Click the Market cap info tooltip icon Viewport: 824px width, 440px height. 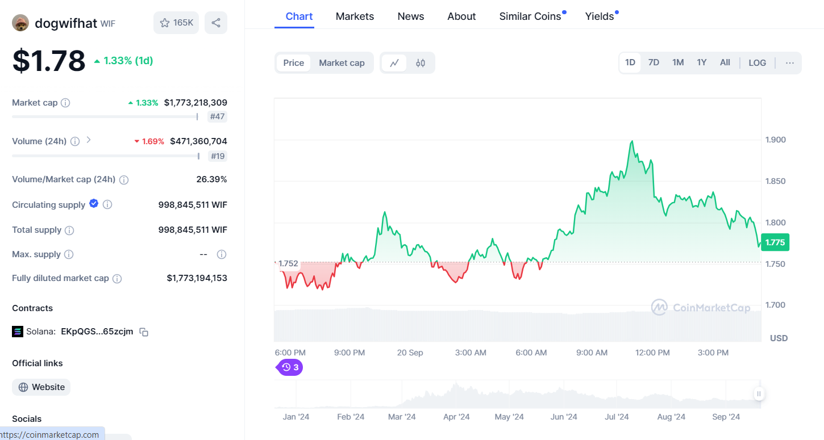(65, 103)
